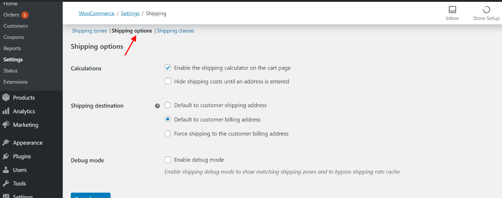Enable debug mode checkbox

pyautogui.click(x=168, y=159)
